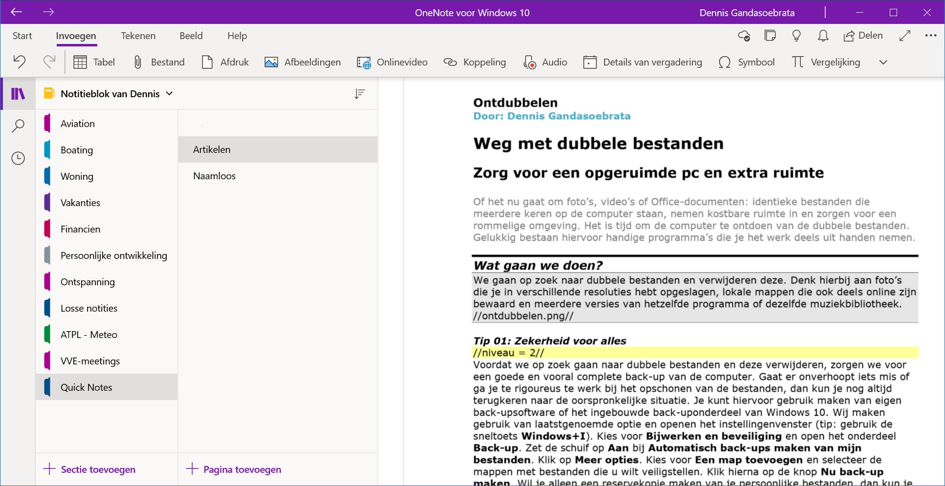The height and width of the screenshot is (486, 945).
Task: Attach a file via Bestand
Action: (x=159, y=62)
